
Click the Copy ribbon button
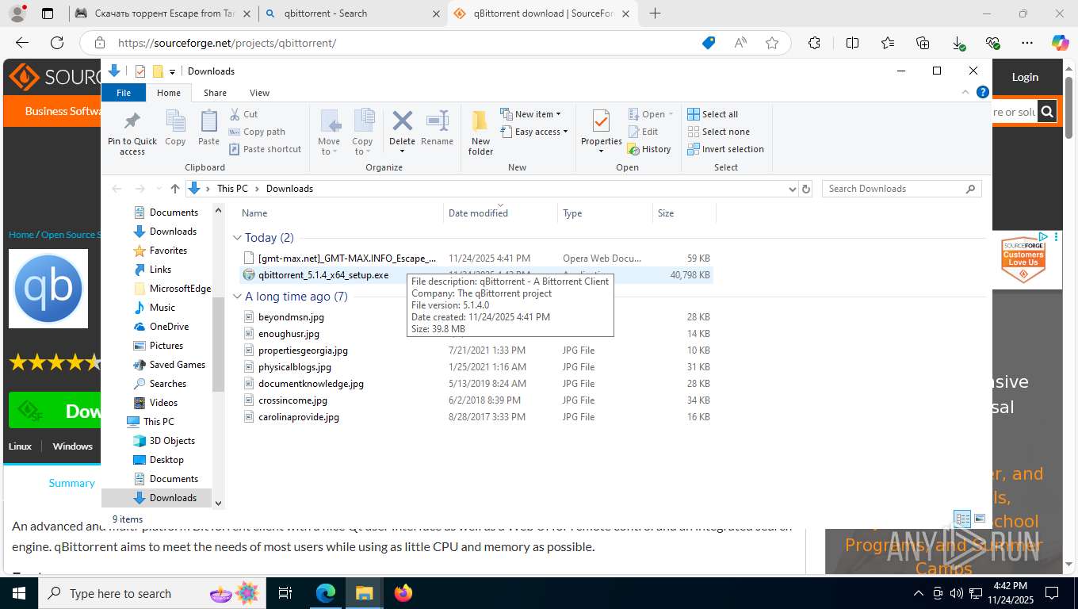[175, 128]
